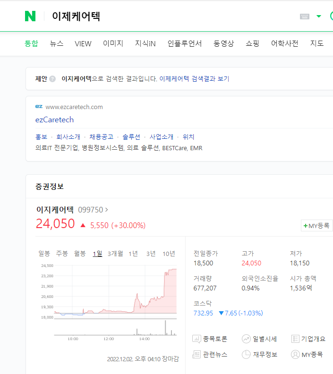Open the 위치 sublink
The width and height of the screenshot is (333, 374).
pyautogui.click(x=188, y=137)
